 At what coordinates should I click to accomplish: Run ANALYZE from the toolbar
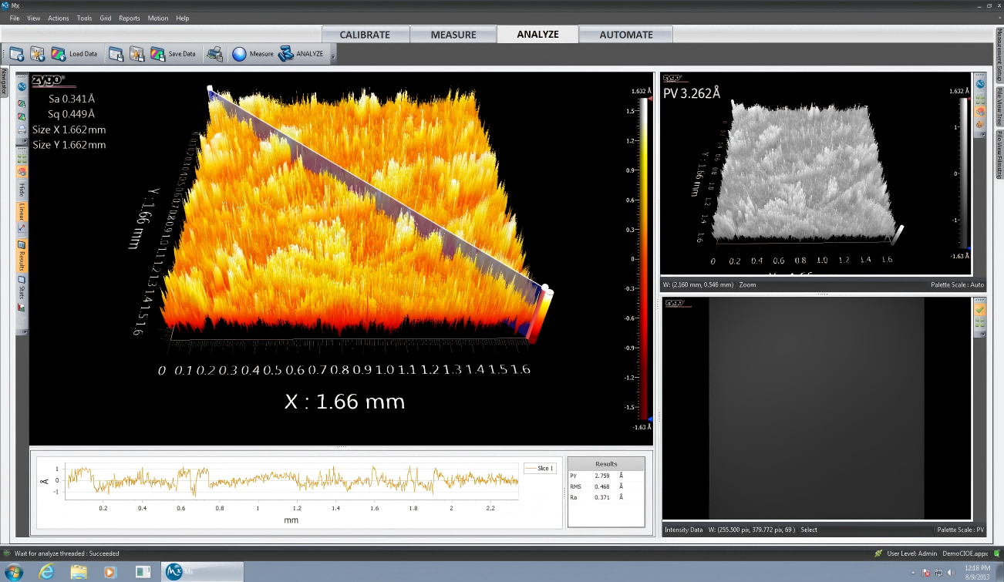click(302, 54)
